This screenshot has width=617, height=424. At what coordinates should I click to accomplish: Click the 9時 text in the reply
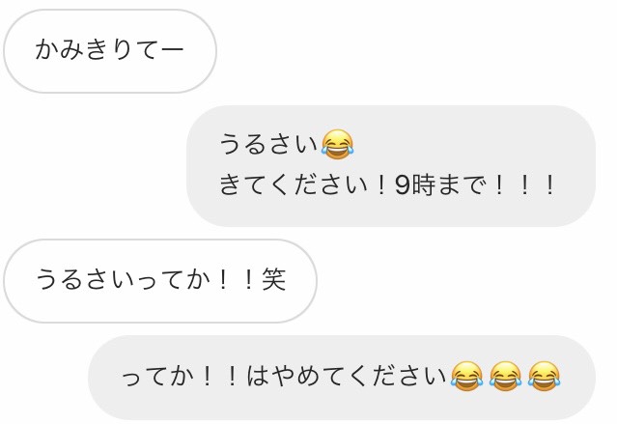415,185
